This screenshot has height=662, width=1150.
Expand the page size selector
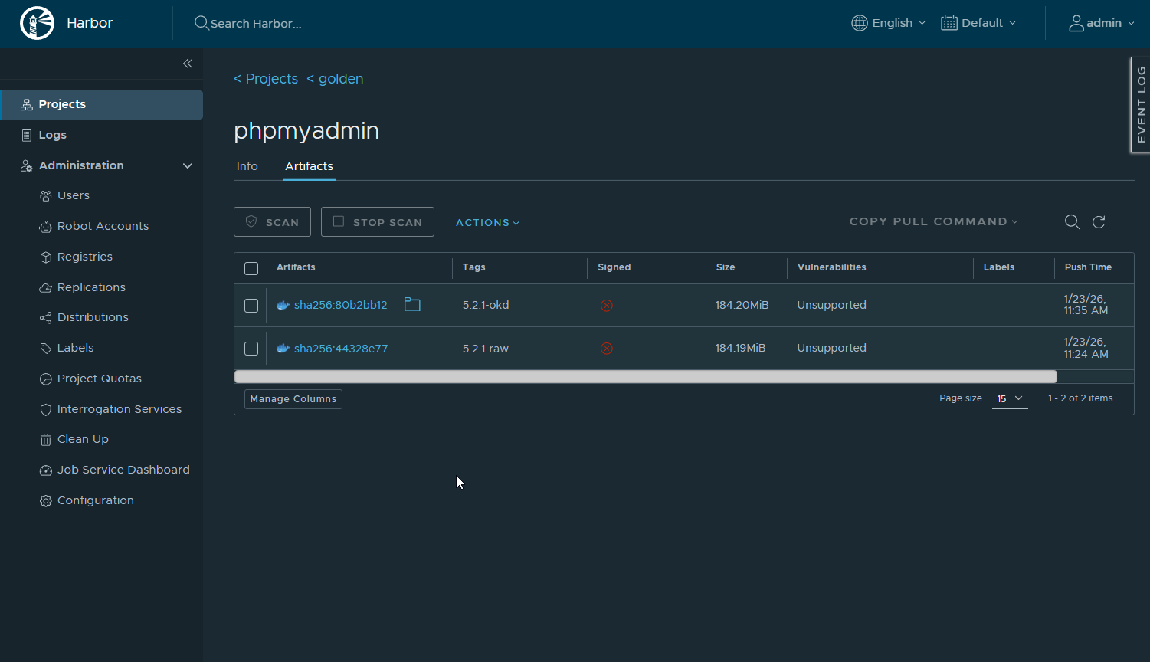(x=1009, y=398)
